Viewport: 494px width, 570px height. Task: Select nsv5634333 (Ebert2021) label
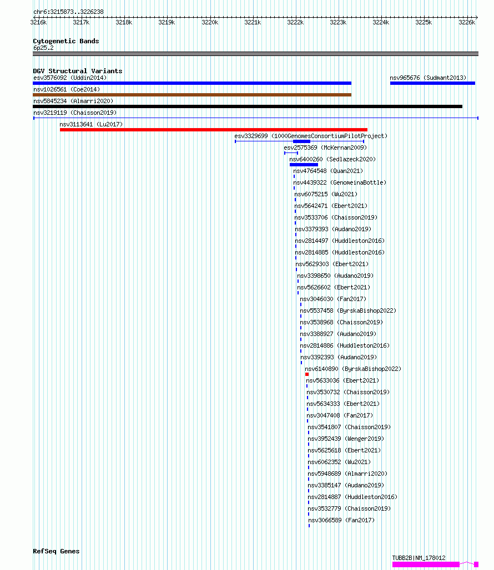tap(343, 404)
